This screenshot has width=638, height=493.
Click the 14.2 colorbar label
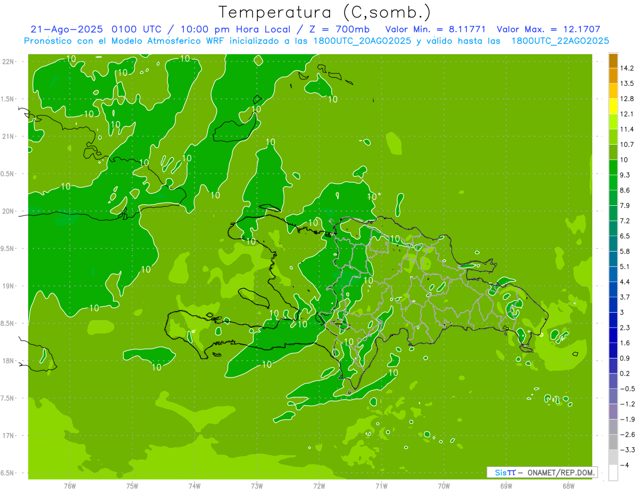point(627,68)
